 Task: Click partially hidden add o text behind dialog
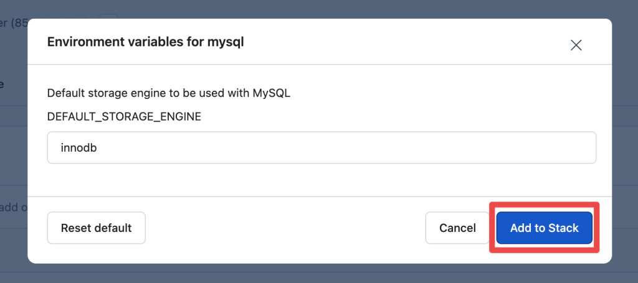click(x=14, y=208)
